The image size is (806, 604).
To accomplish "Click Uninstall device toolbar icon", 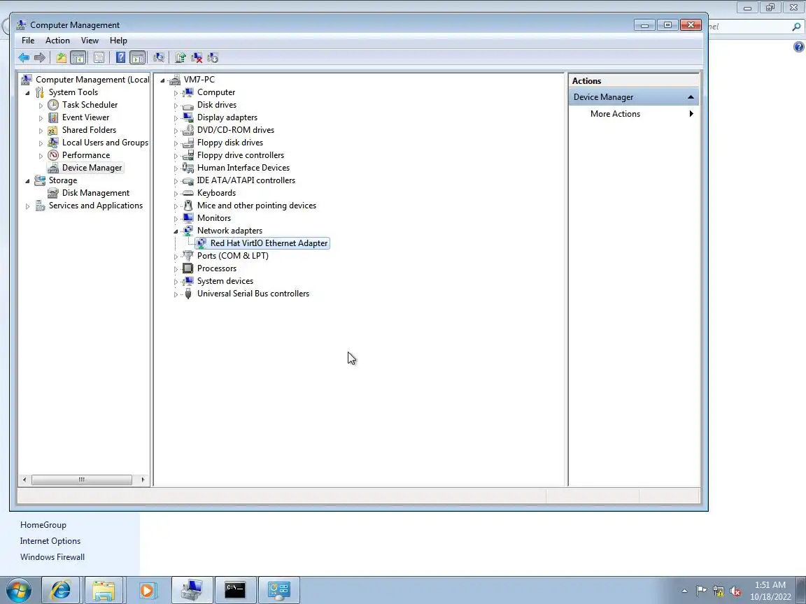I will pos(197,57).
